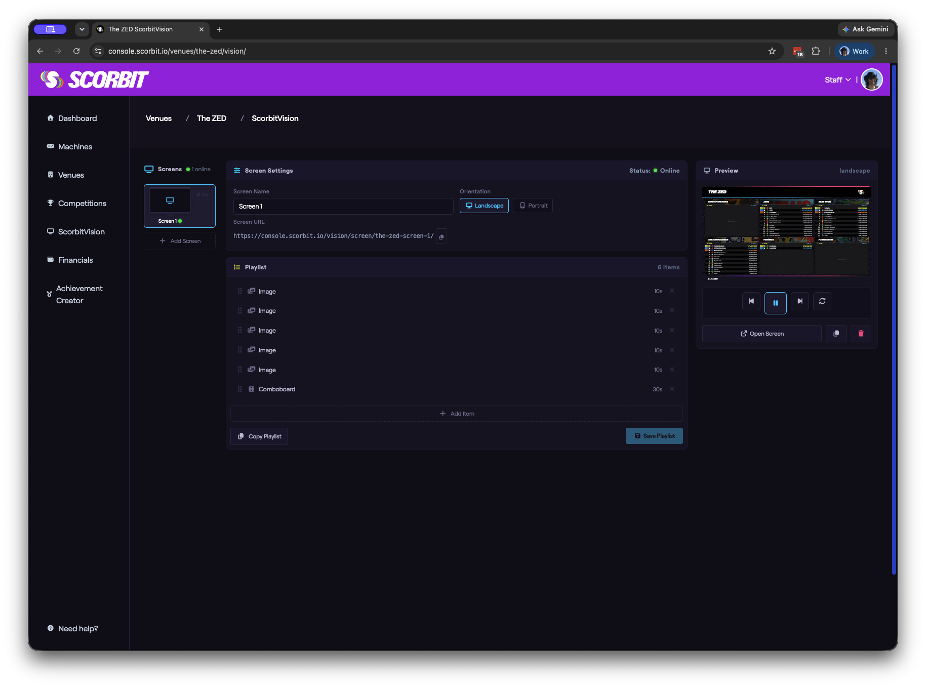Go to Venues in the sidebar
Screen dimensions: 926x688
(66, 175)
